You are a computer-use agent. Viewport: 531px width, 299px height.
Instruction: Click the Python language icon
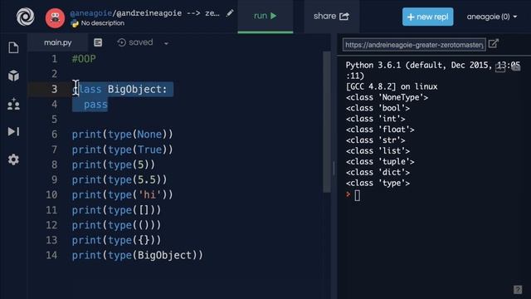click(x=75, y=23)
